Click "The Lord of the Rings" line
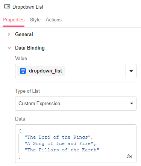 point(59,137)
